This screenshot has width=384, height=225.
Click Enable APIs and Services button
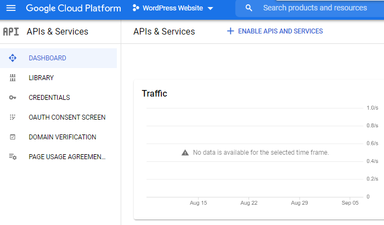tap(275, 31)
